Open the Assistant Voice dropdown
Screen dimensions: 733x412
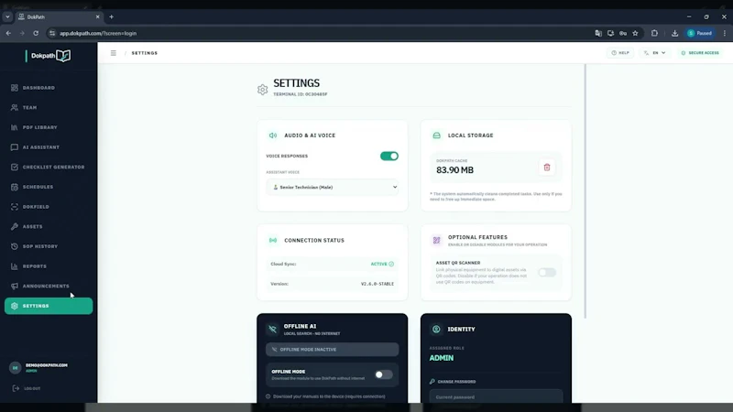[x=333, y=188]
